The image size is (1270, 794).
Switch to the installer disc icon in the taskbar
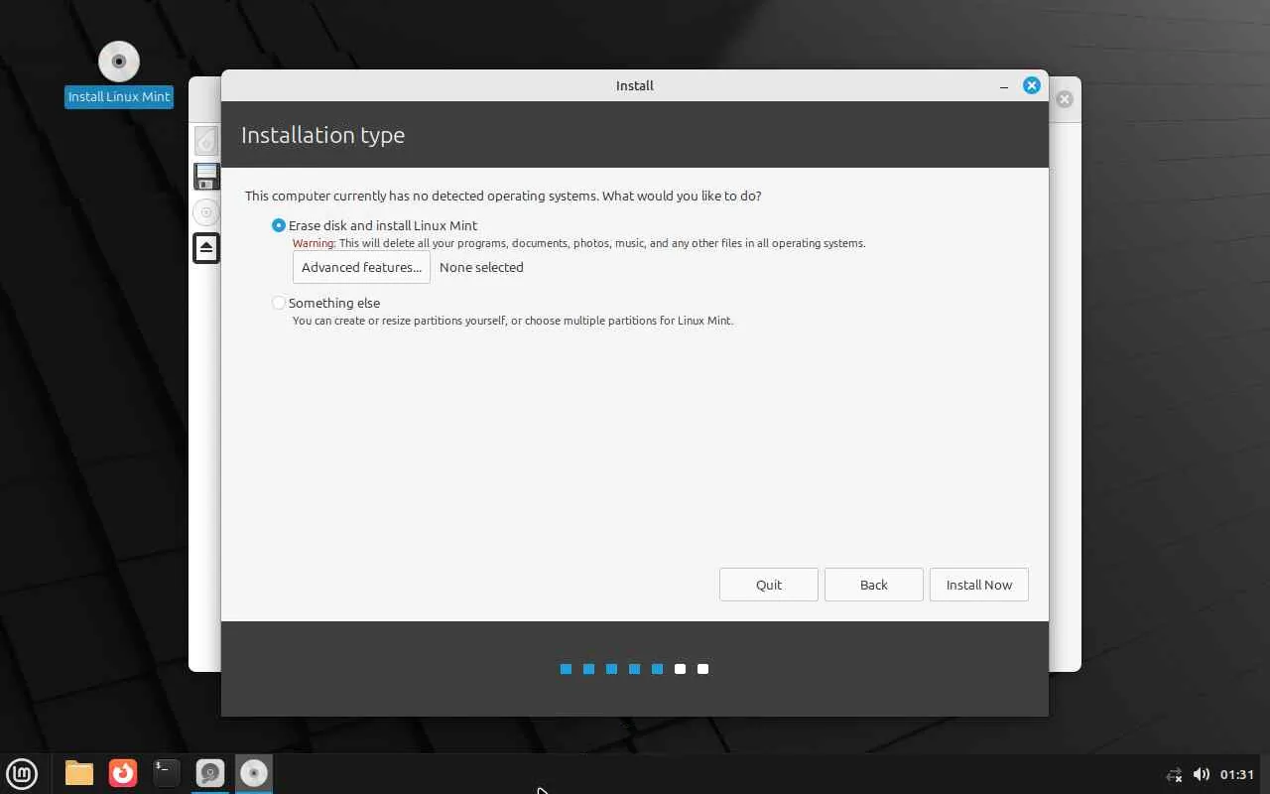tap(254, 773)
